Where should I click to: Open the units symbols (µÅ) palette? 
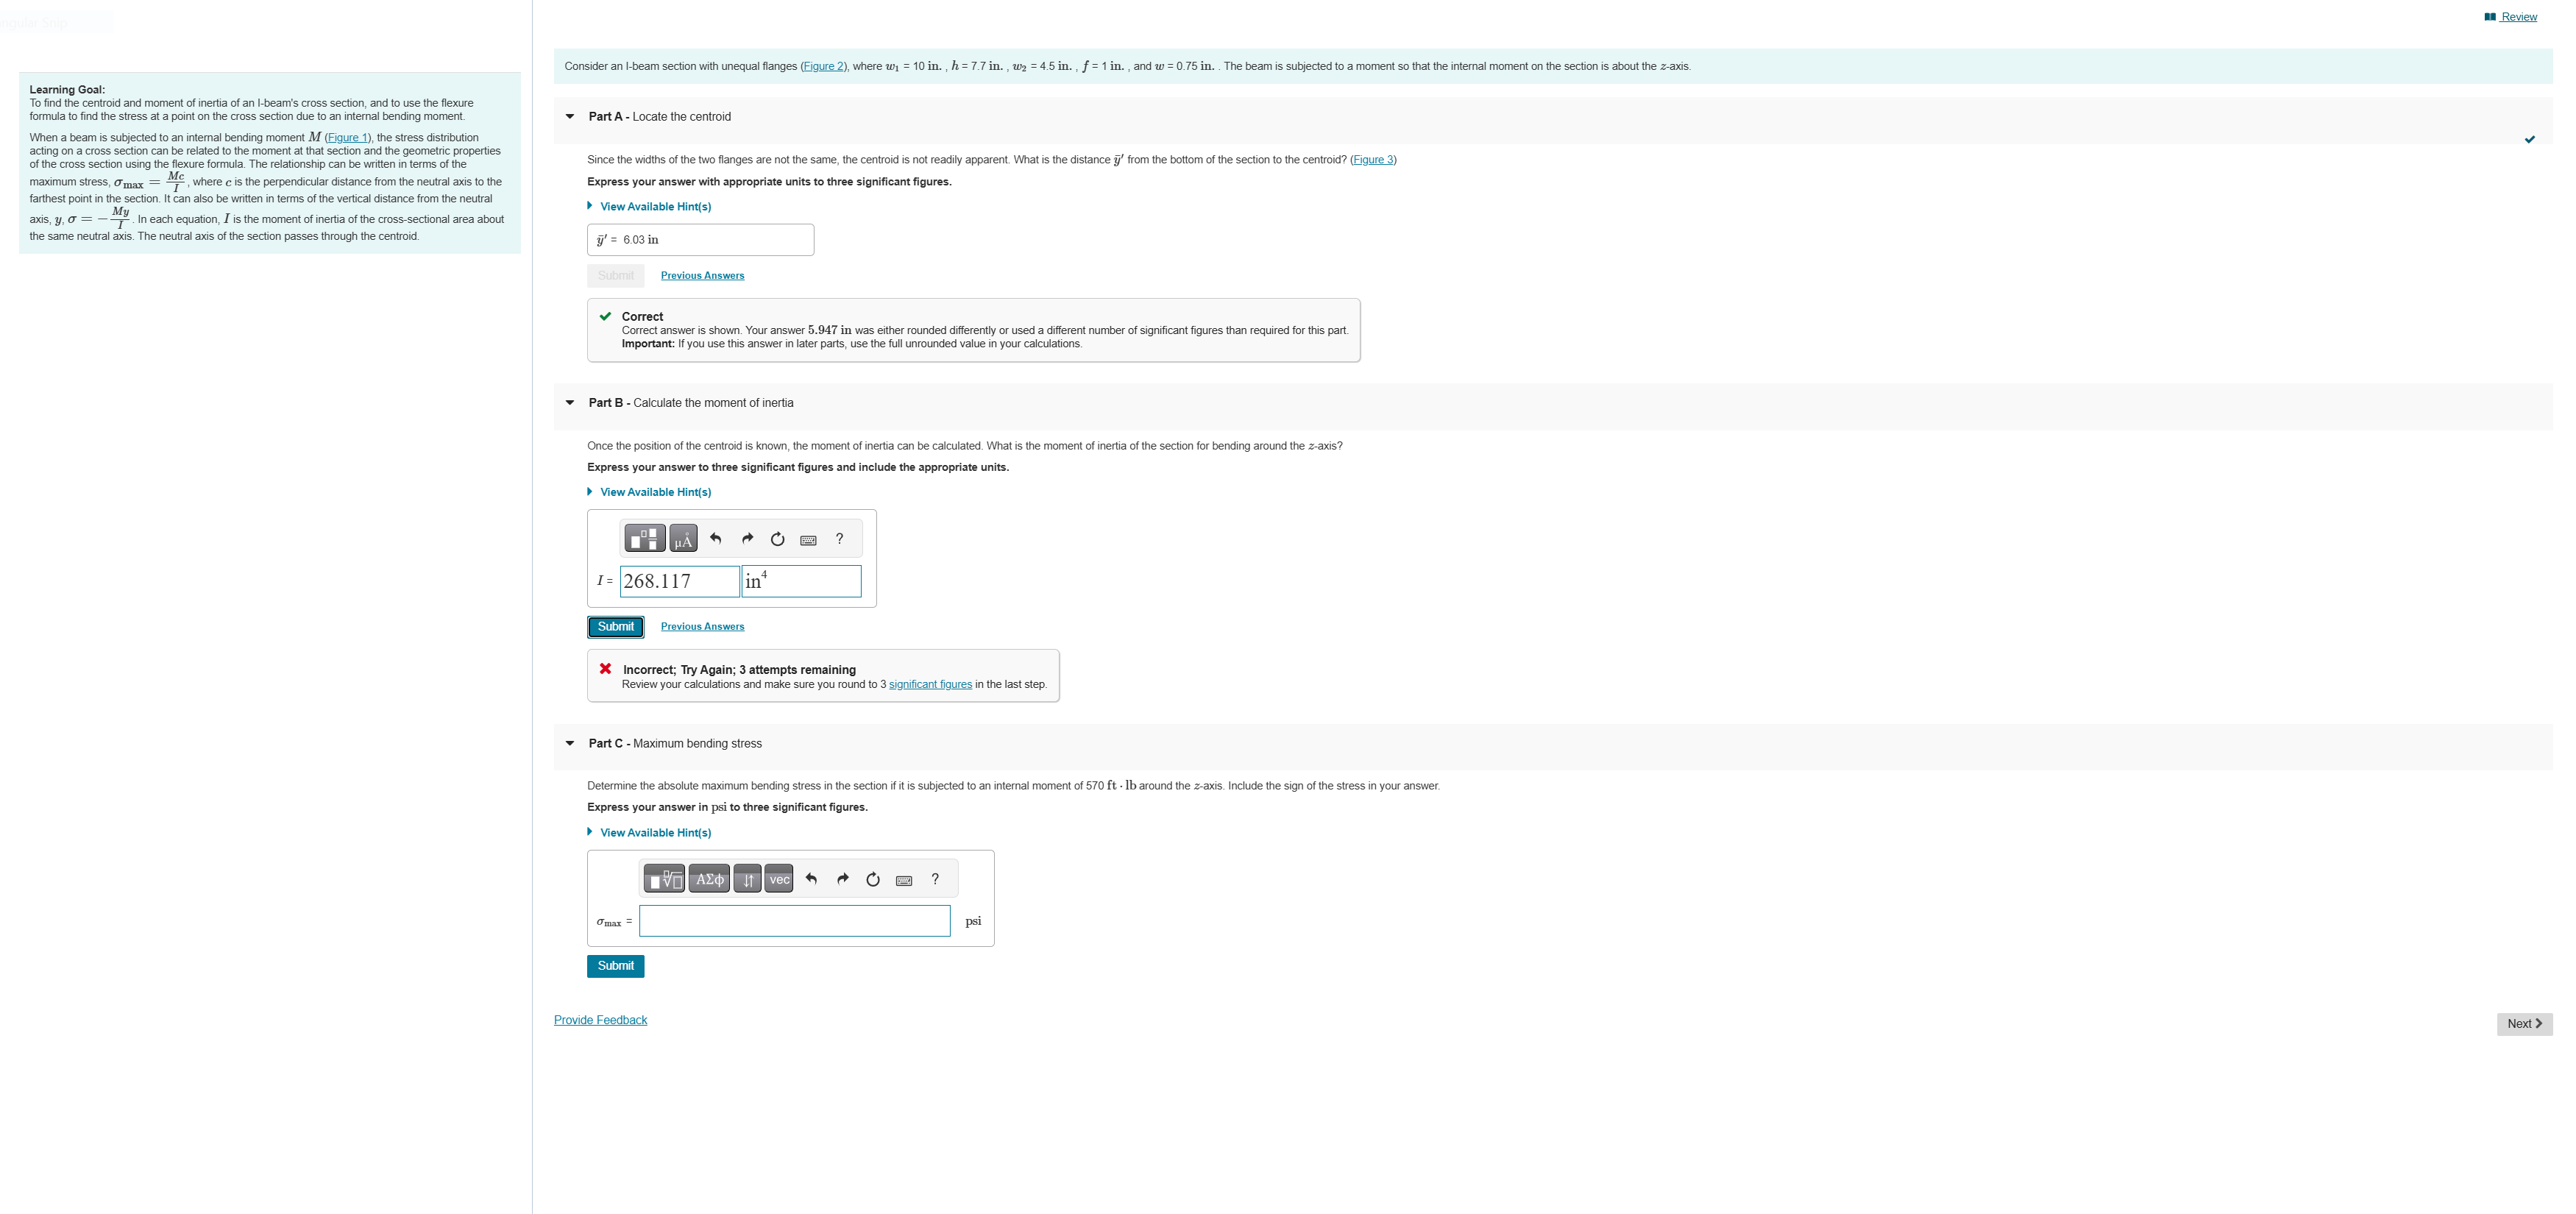(683, 539)
